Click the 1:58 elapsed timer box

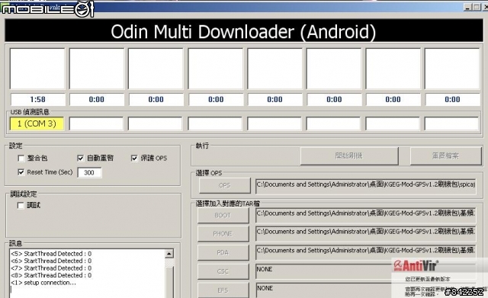pyautogui.click(x=37, y=100)
